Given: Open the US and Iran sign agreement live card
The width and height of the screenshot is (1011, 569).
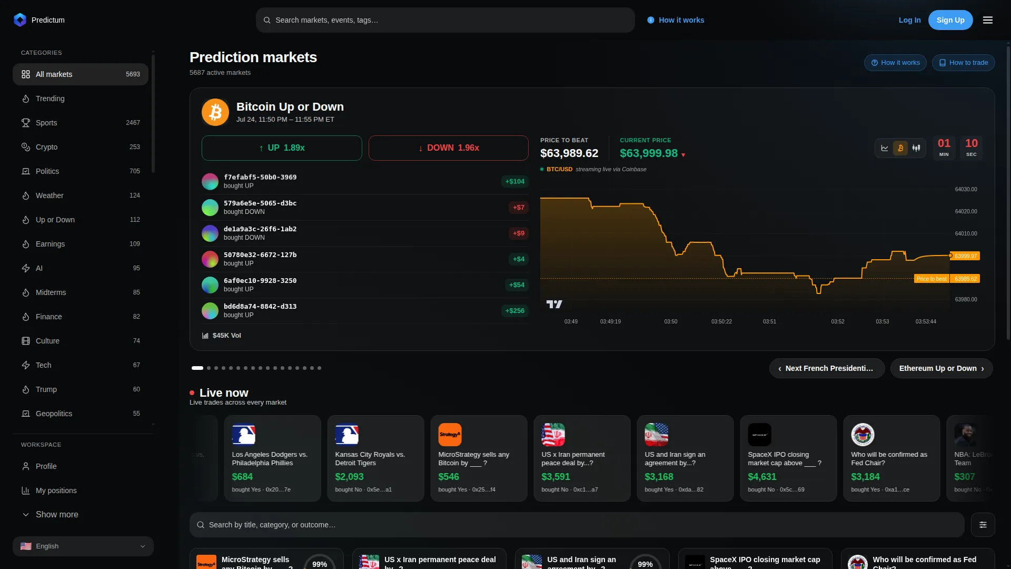Looking at the screenshot, I should [x=685, y=458].
